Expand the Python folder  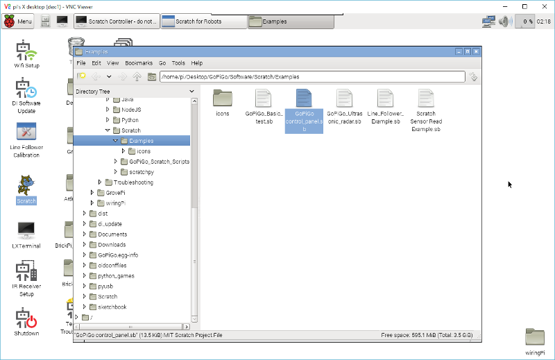[108, 120]
